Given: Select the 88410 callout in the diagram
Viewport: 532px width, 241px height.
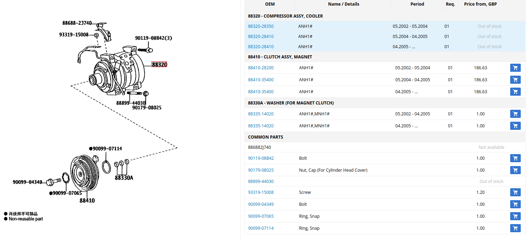Looking at the screenshot, I should coord(87,201).
